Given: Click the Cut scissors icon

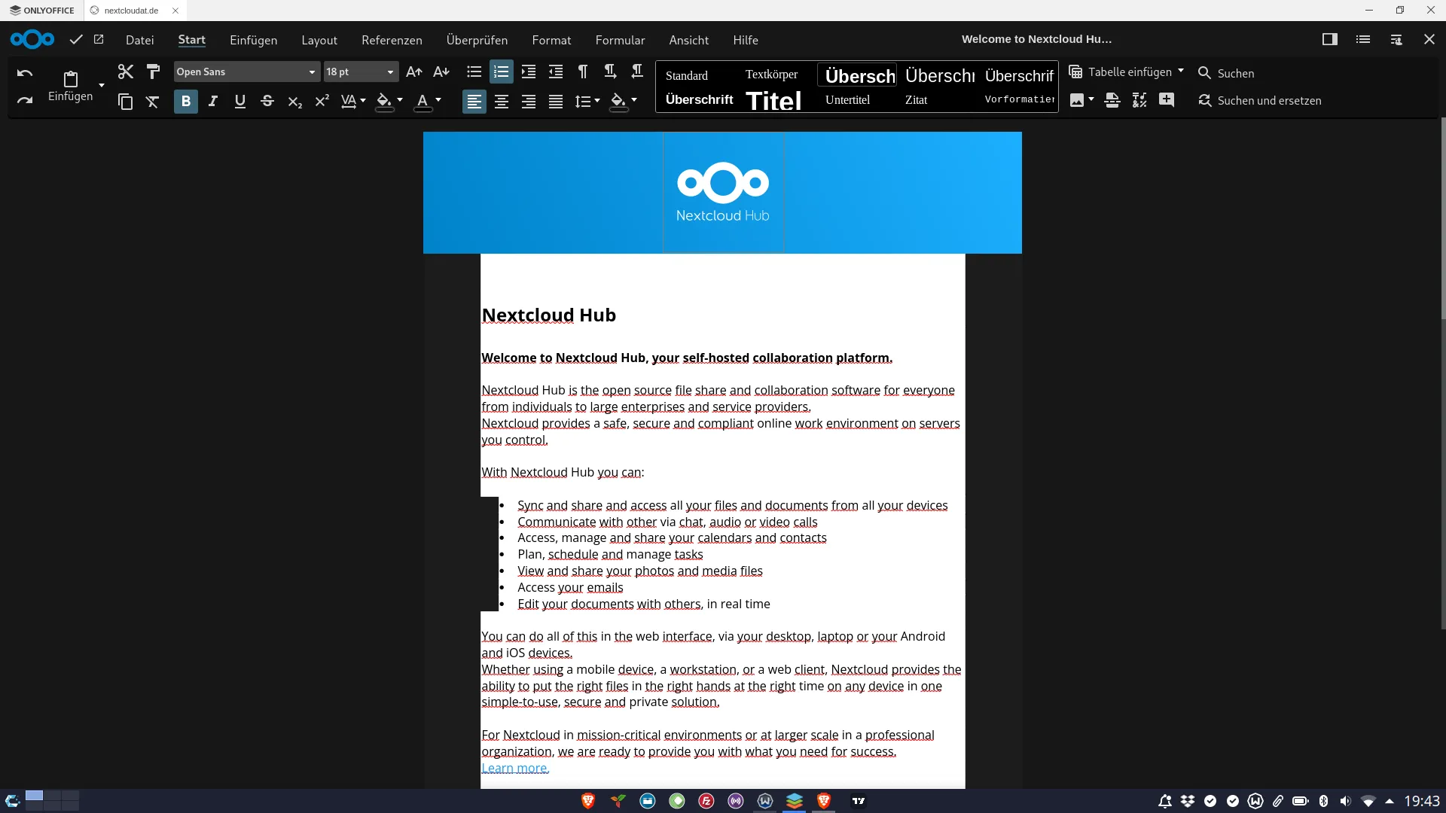Looking at the screenshot, I should [125, 72].
